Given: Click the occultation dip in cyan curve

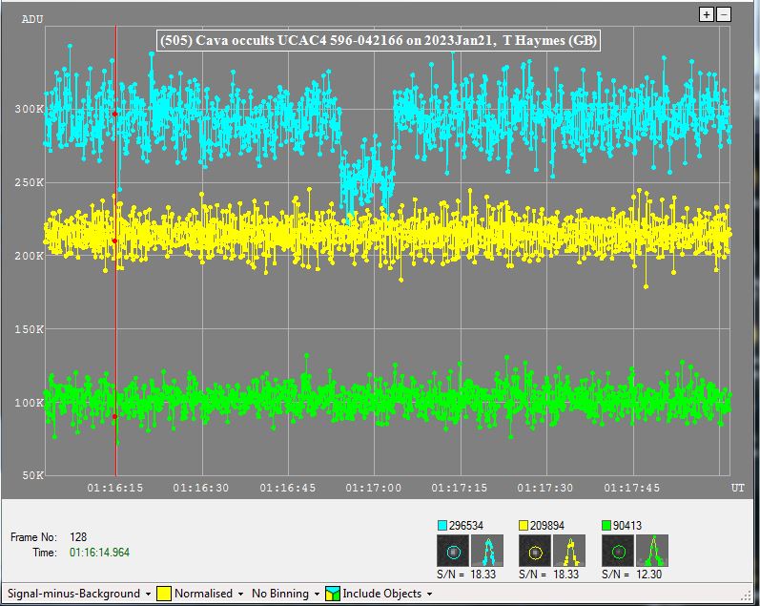Looking at the screenshot, I should click(366, 179).
